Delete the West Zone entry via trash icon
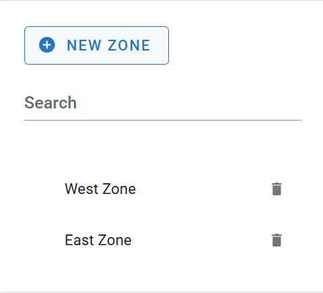This screenshot has width=323, height=293. 276,189
